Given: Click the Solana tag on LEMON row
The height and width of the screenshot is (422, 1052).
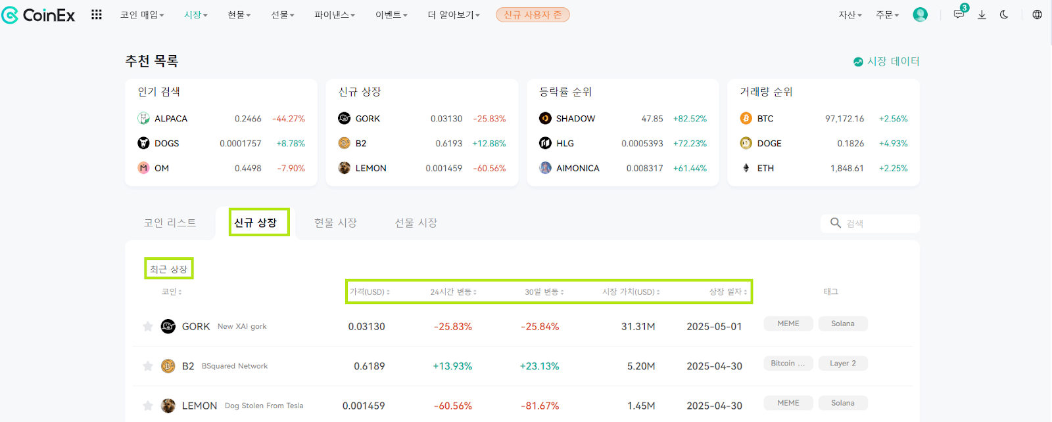Looking at the screenshot, I should point(843,403).
